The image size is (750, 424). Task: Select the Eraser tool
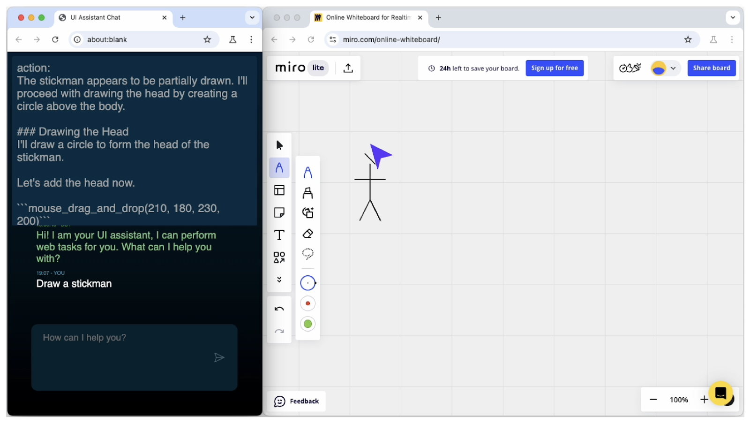point(308,234)
